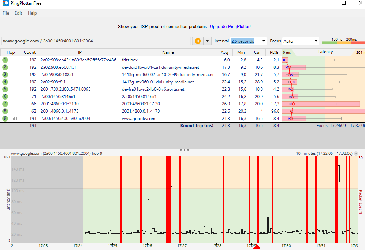This screenshot has width=365, height=250.
Task: Select hop 1 green circle for fritz.box
Action: pos(5,60)
